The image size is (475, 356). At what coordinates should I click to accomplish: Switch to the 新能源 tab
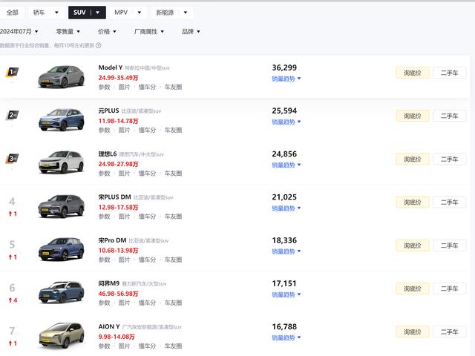[165, 13]
